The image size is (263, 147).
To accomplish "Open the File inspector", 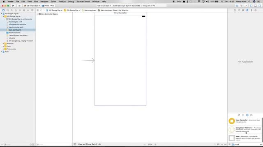I will 235,10.
